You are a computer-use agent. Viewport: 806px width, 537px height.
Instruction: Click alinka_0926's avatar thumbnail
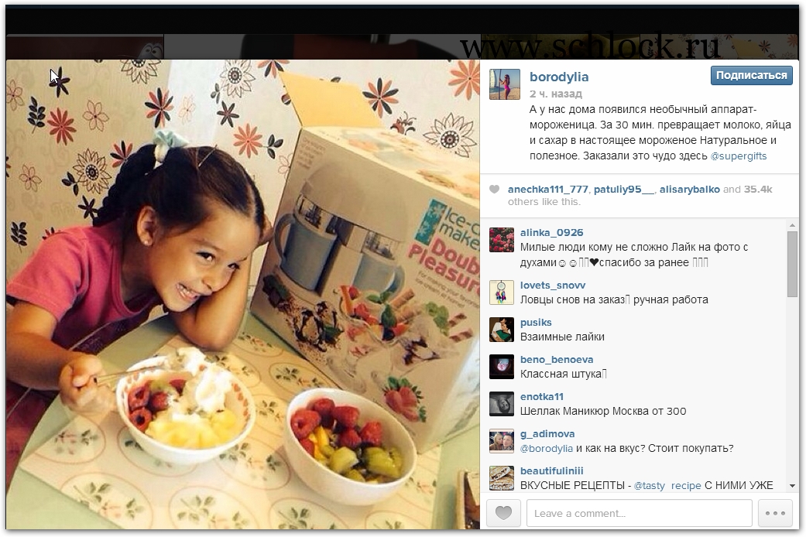click(501, 239)
